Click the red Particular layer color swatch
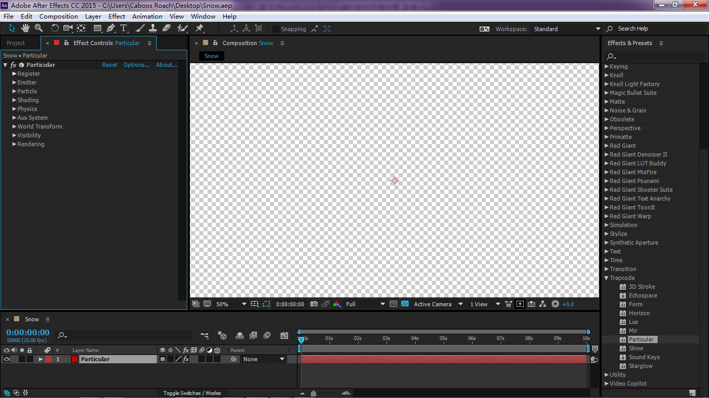The image size is (709, 398). [48, 359]
